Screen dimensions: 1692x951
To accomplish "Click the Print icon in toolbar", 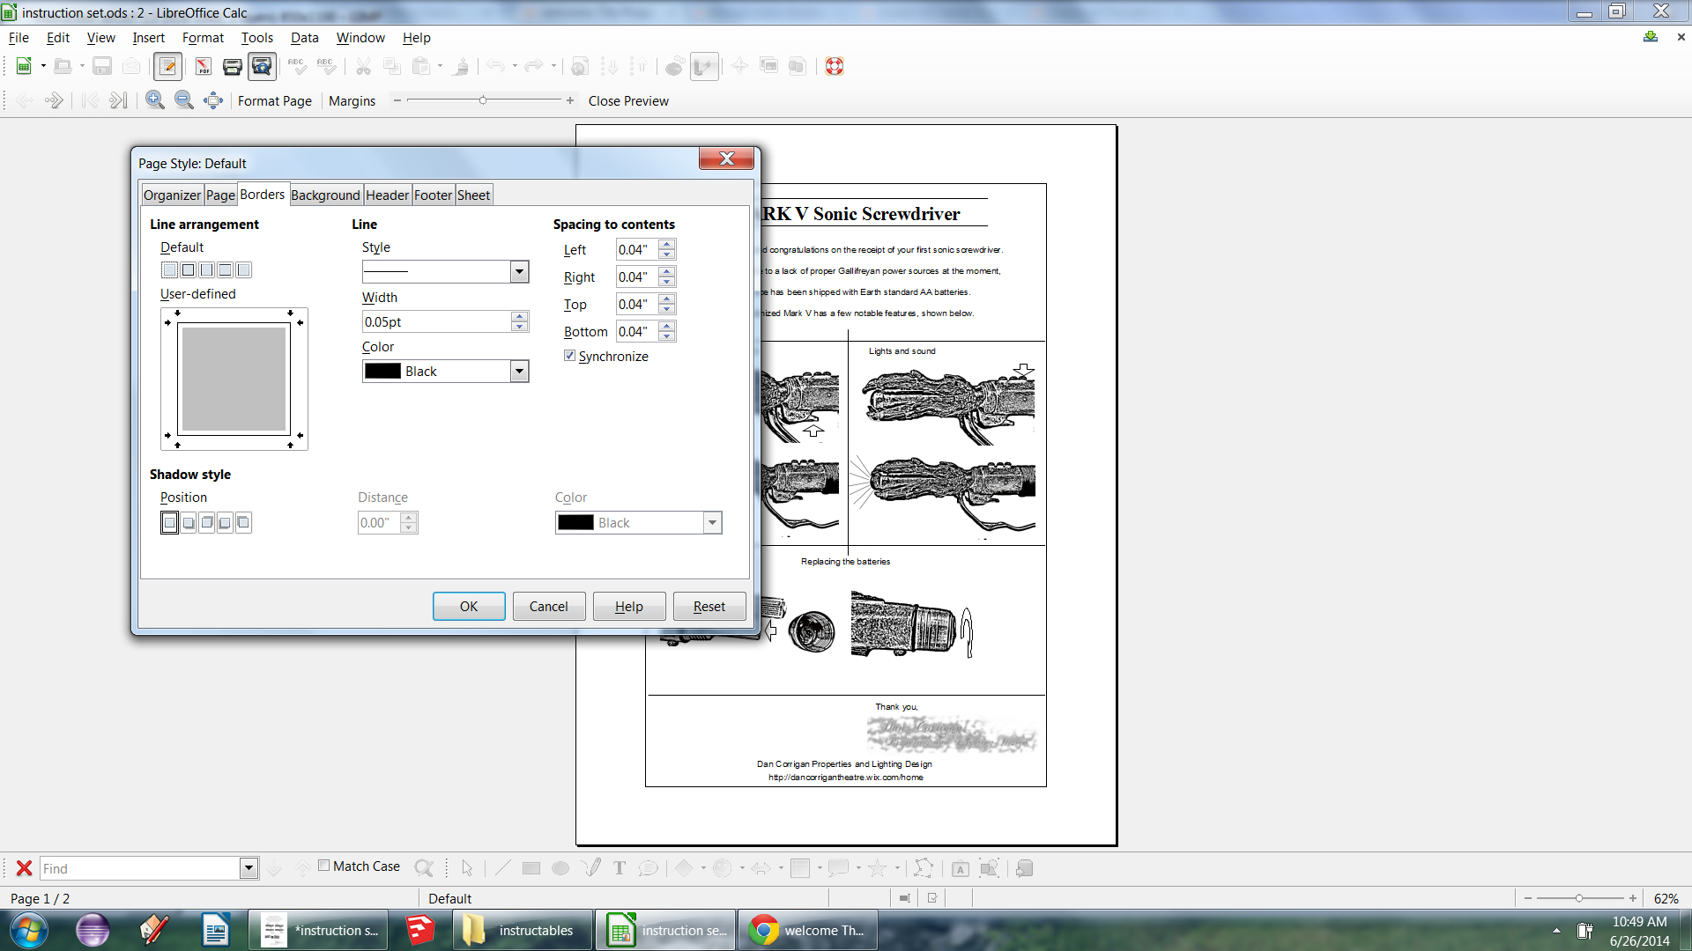I will [232, 67].
